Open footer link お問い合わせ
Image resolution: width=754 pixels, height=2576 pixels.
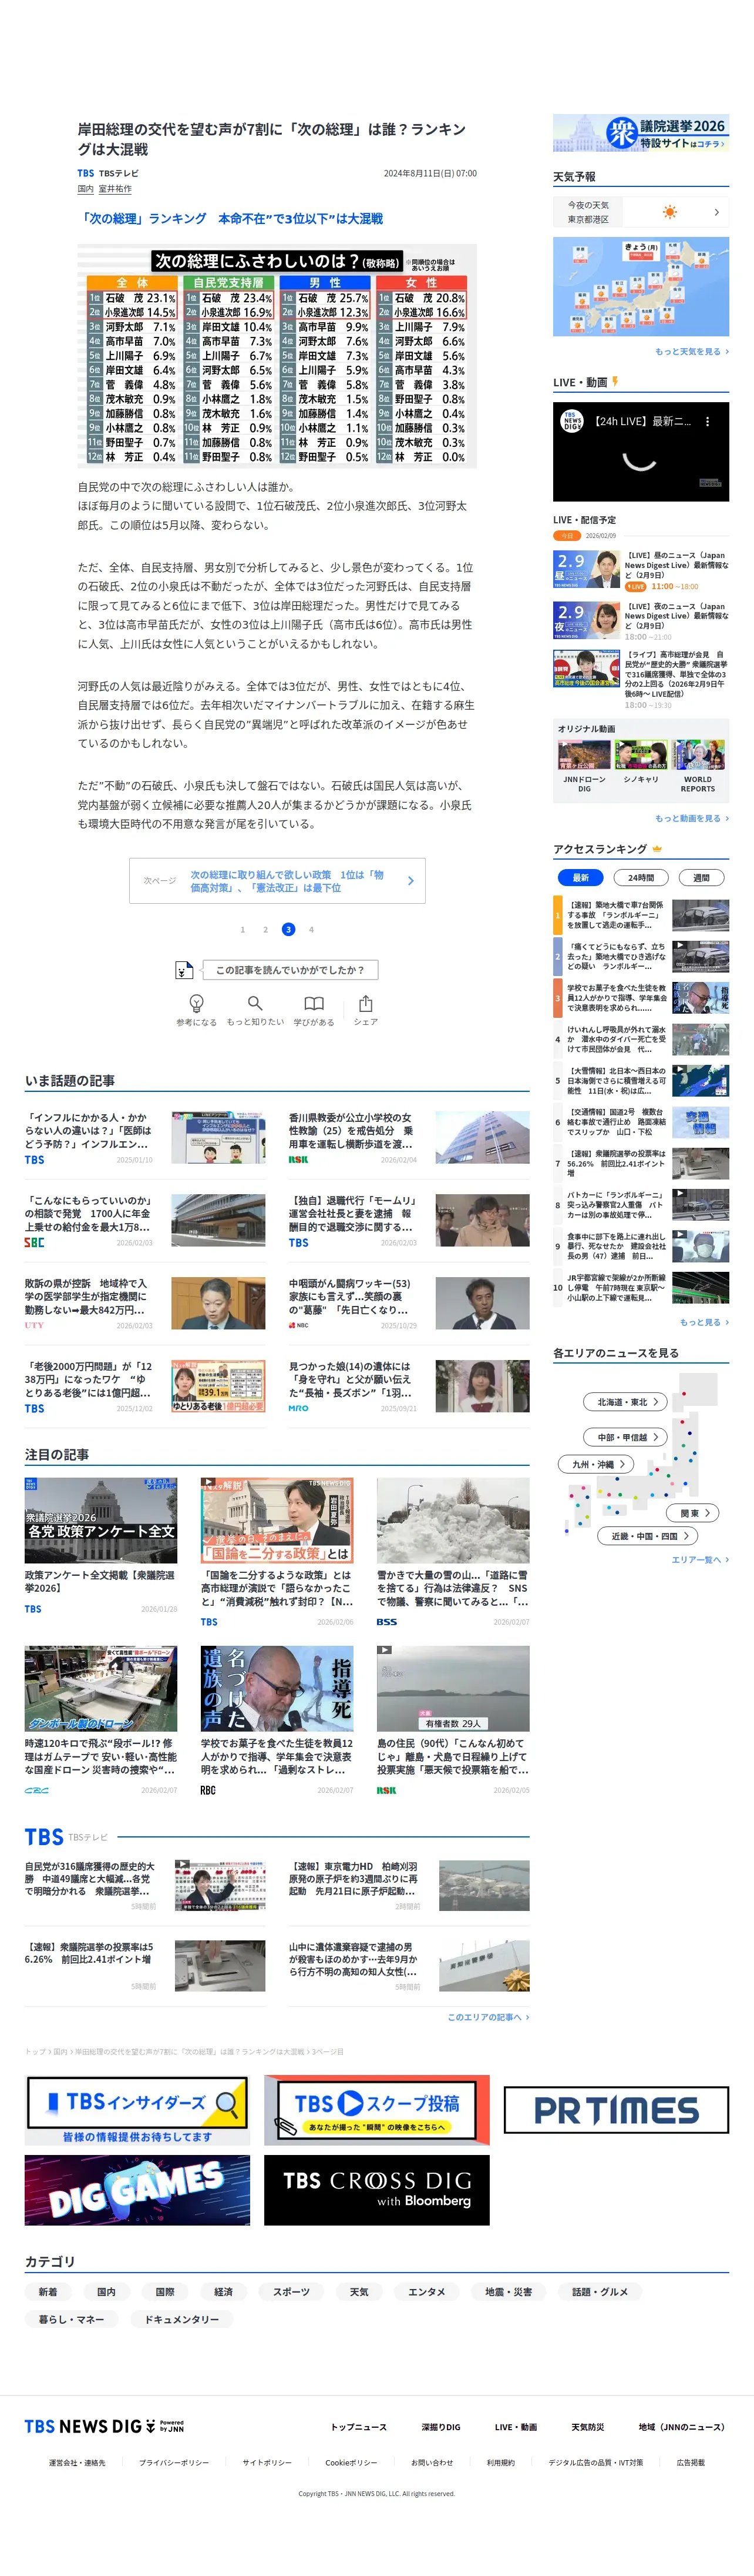click(432, 2463)
